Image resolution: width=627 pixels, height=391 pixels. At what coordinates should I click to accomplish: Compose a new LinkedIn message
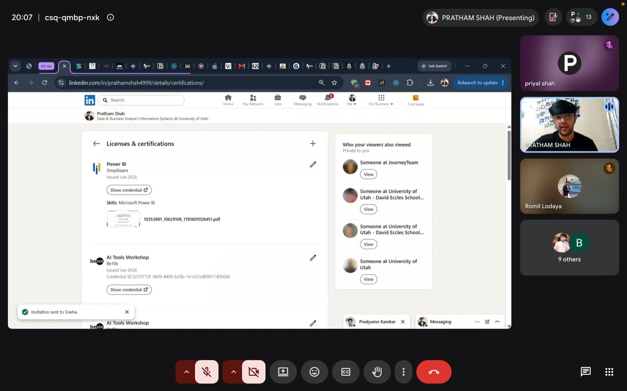coord(487,322)
